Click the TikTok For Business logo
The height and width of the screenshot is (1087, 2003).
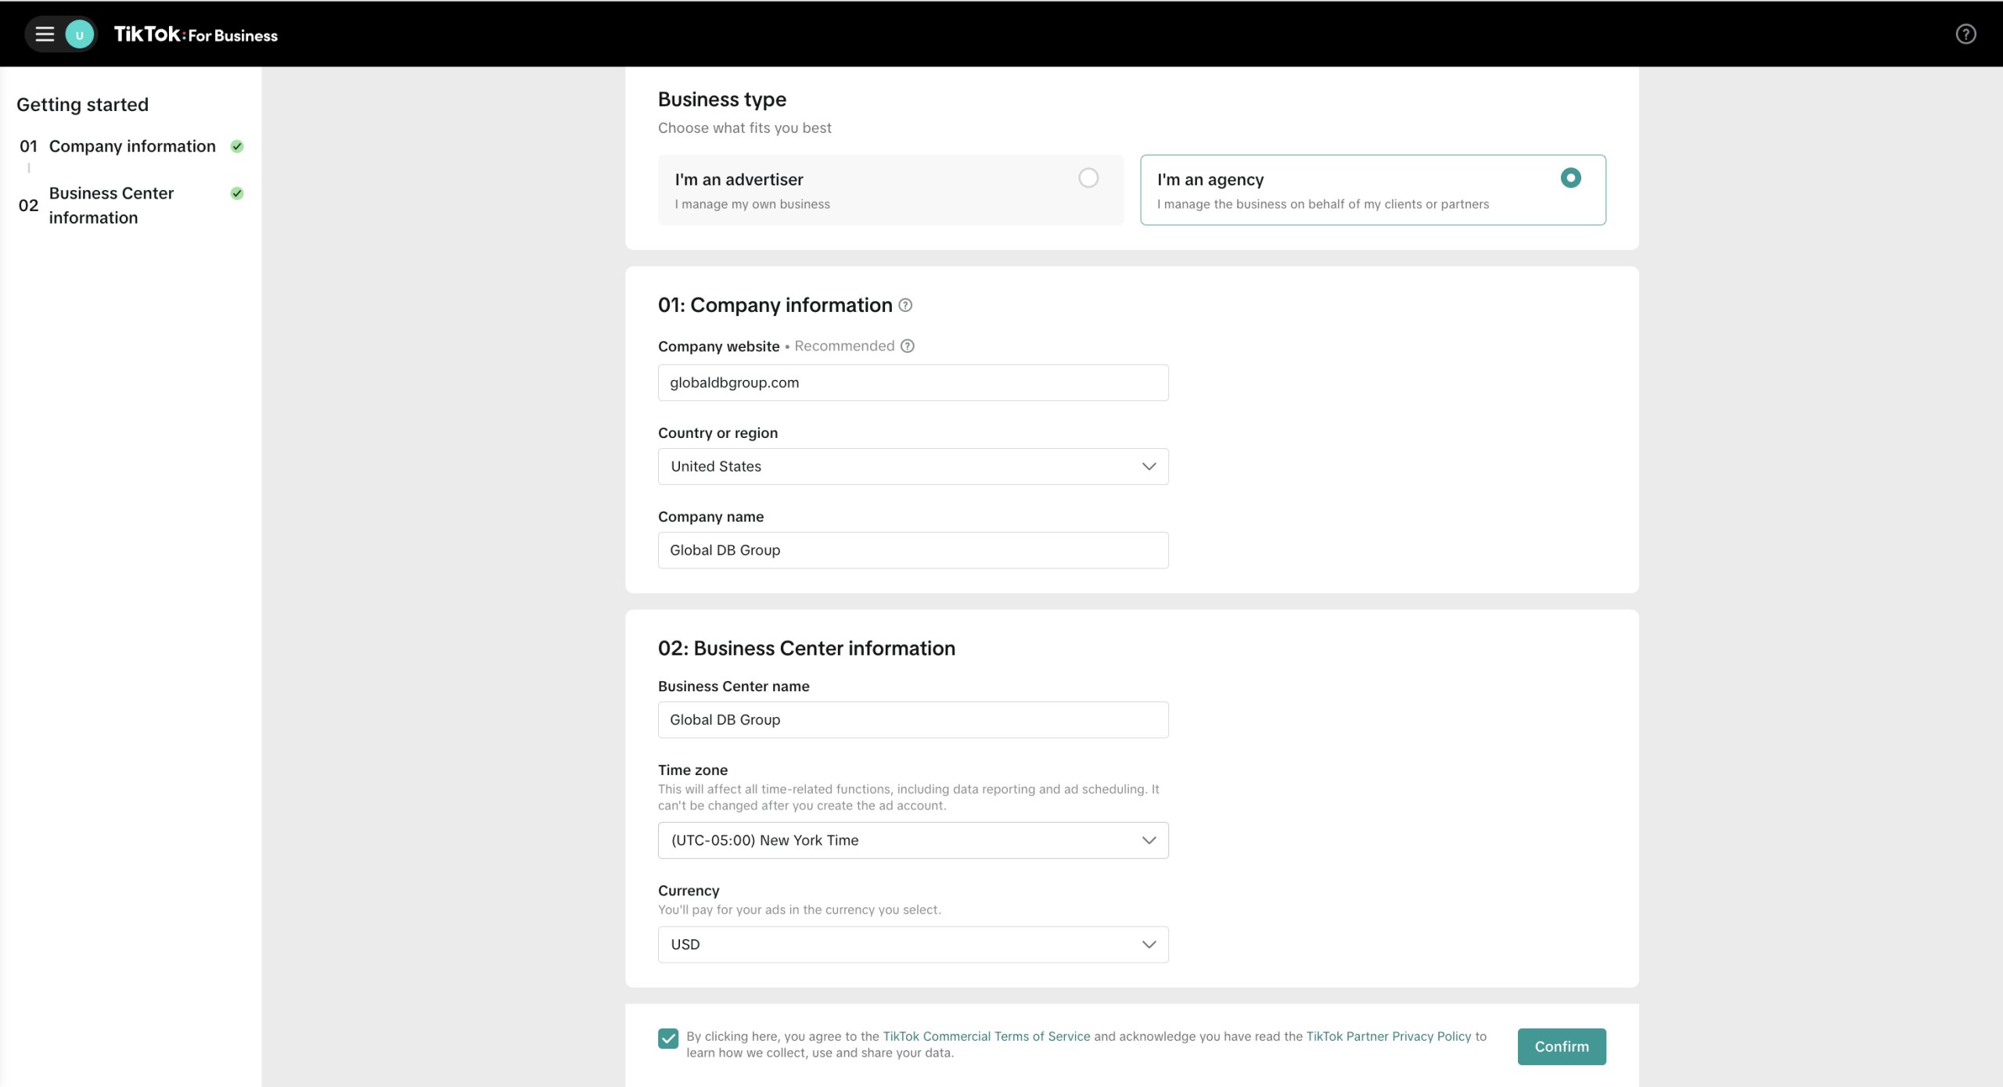[196, 34]
